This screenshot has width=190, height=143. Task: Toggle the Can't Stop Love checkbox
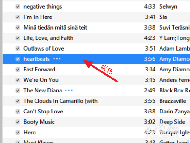coord(18,112)
